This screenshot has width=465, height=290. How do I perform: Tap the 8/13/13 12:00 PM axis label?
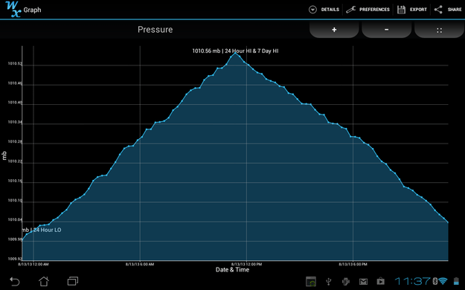[246, 264]
